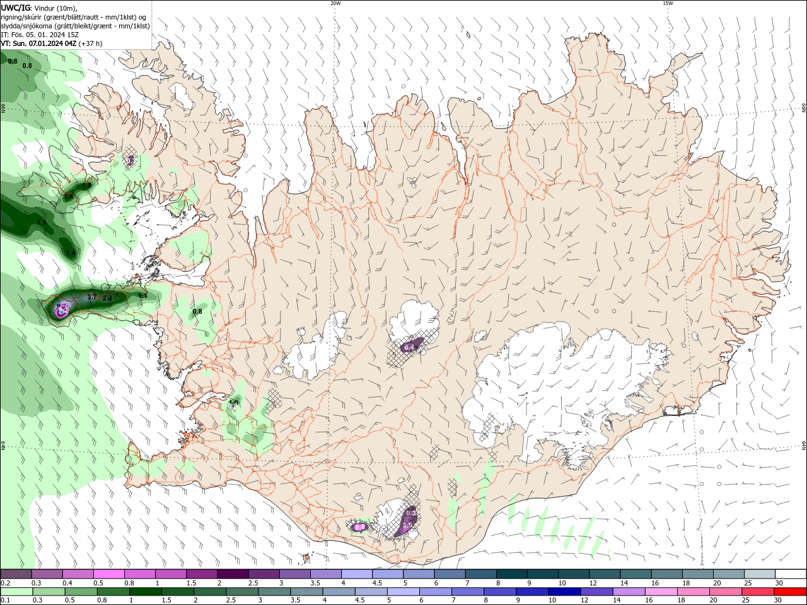Click the lower legend swatch starting at 2.5
The width and height of the screenshot is (807, 605).
(x=242, y=592)
